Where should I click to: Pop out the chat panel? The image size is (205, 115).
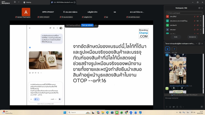tap(199, 43)
